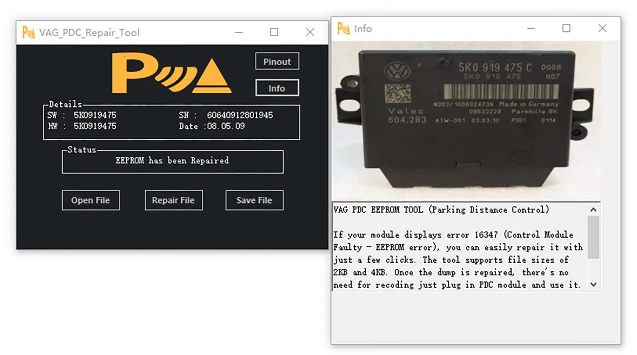Minimize the Info window

coord(531,28)
